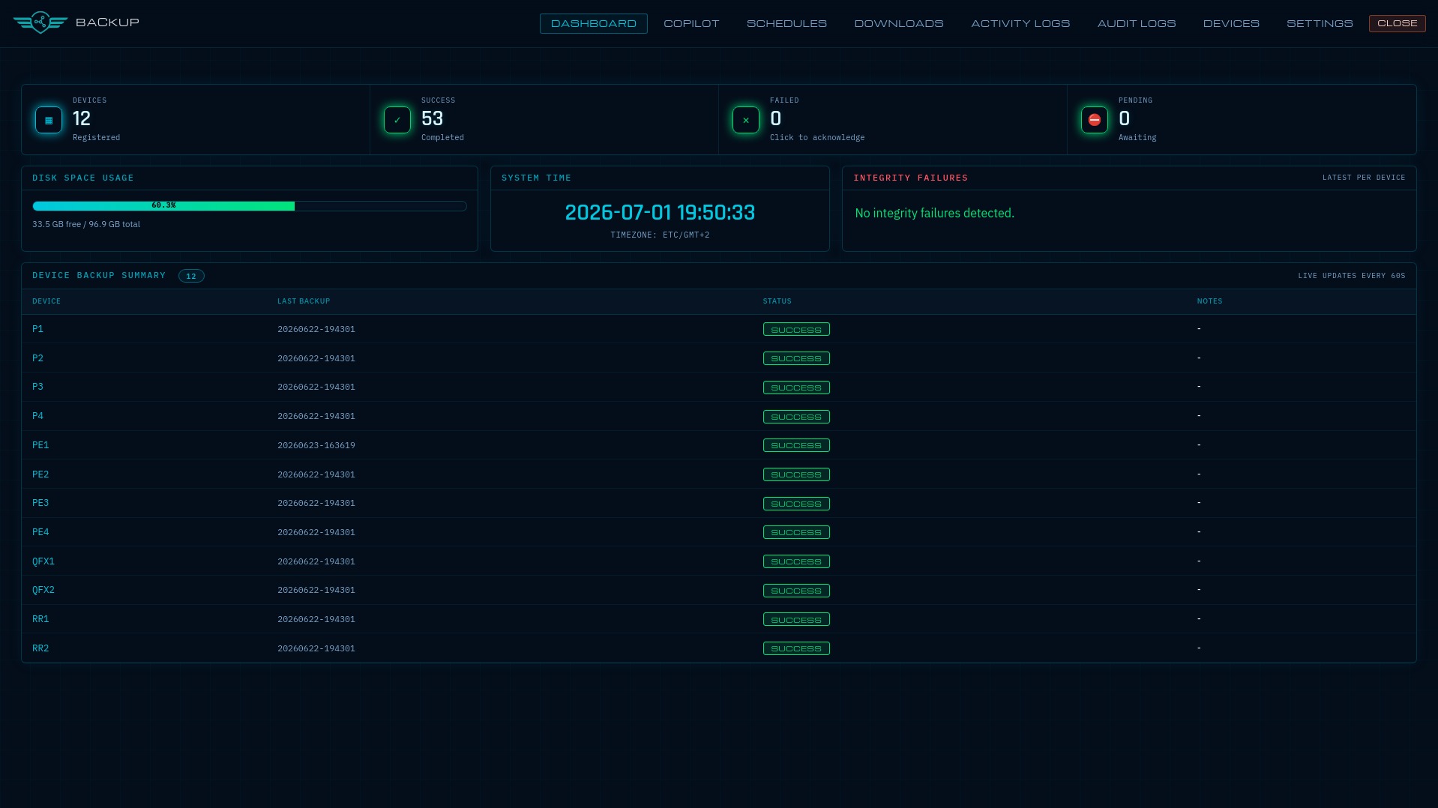Select device QFX2 in the summary table

[x=43, y=590]
